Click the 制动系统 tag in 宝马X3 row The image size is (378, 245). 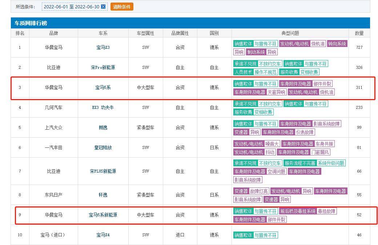pyautogui.click(x=256, y=52)
